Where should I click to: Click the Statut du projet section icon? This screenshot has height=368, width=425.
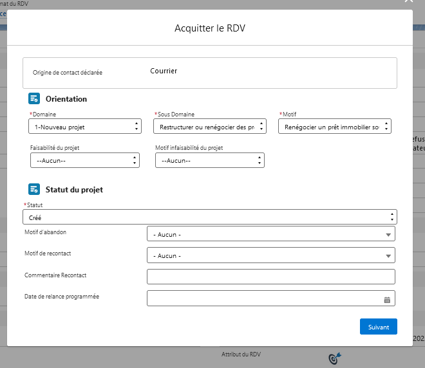point(34,190)
